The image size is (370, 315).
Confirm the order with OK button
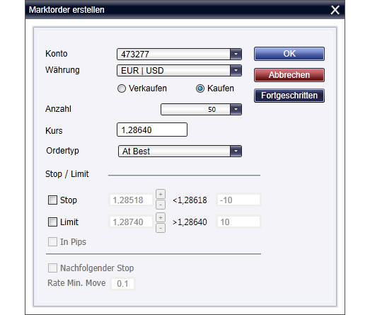click(289, 54)
